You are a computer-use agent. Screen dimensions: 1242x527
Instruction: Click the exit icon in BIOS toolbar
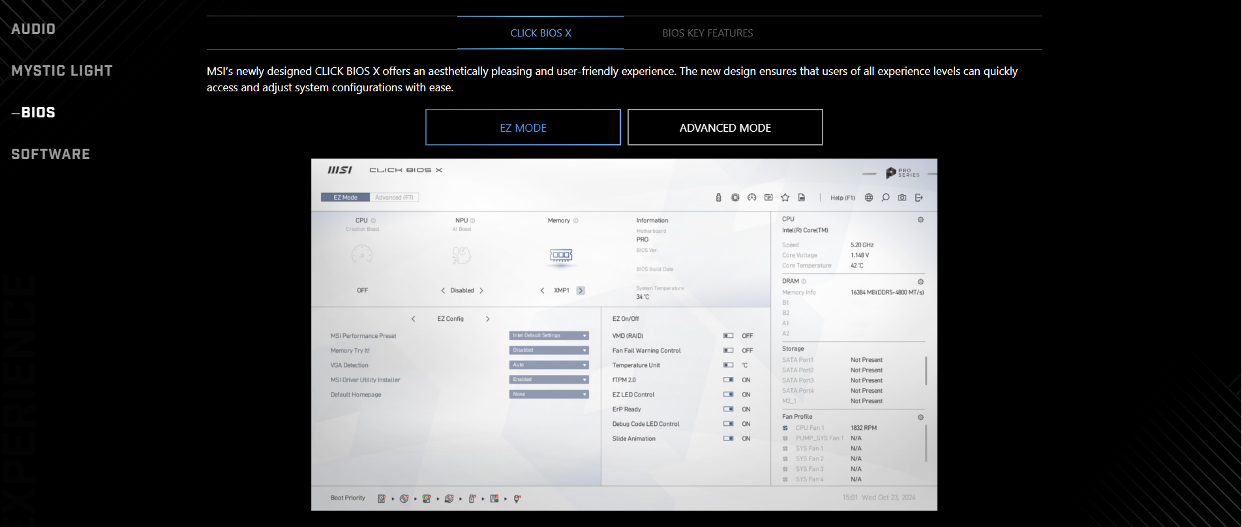(x=919, y=198)
